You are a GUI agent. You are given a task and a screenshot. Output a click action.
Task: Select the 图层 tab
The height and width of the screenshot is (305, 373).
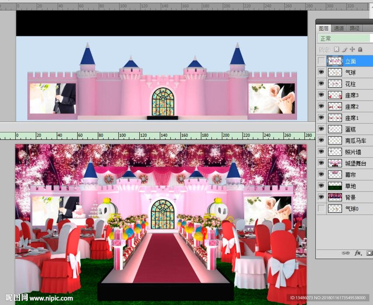tap(323, 28)
